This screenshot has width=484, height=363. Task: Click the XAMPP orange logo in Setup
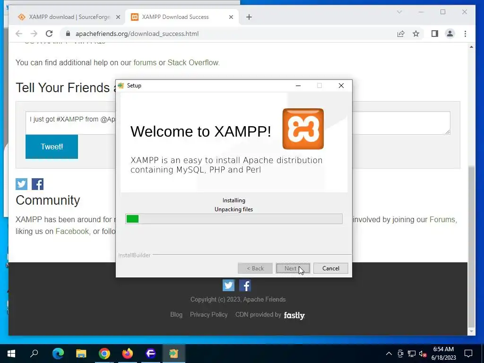tap(303, 129)
